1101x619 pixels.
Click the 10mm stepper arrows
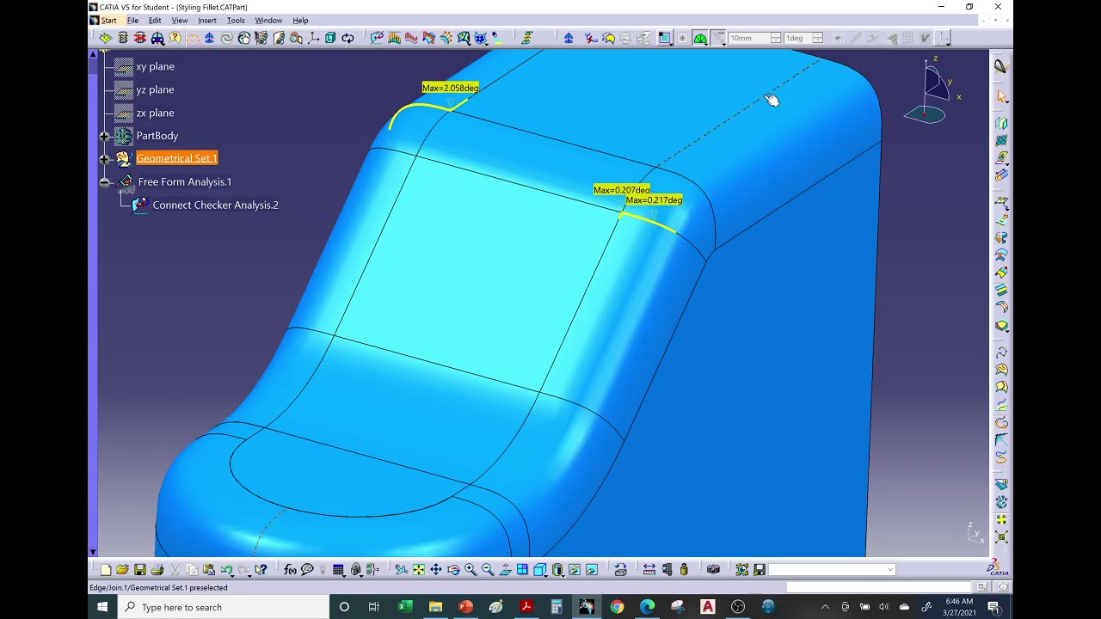pos(776,38)
